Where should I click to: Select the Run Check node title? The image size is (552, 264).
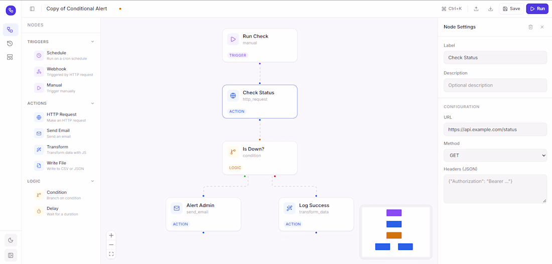(255, 36)
